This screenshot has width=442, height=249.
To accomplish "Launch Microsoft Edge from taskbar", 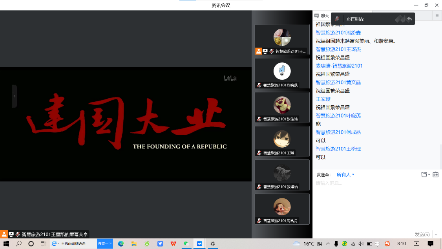I will [121, 244].
